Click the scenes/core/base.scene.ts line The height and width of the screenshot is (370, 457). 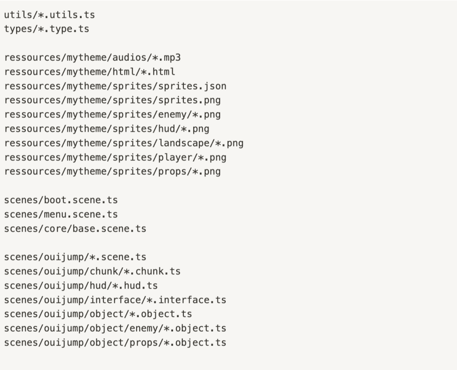click(x=75, y=229)
